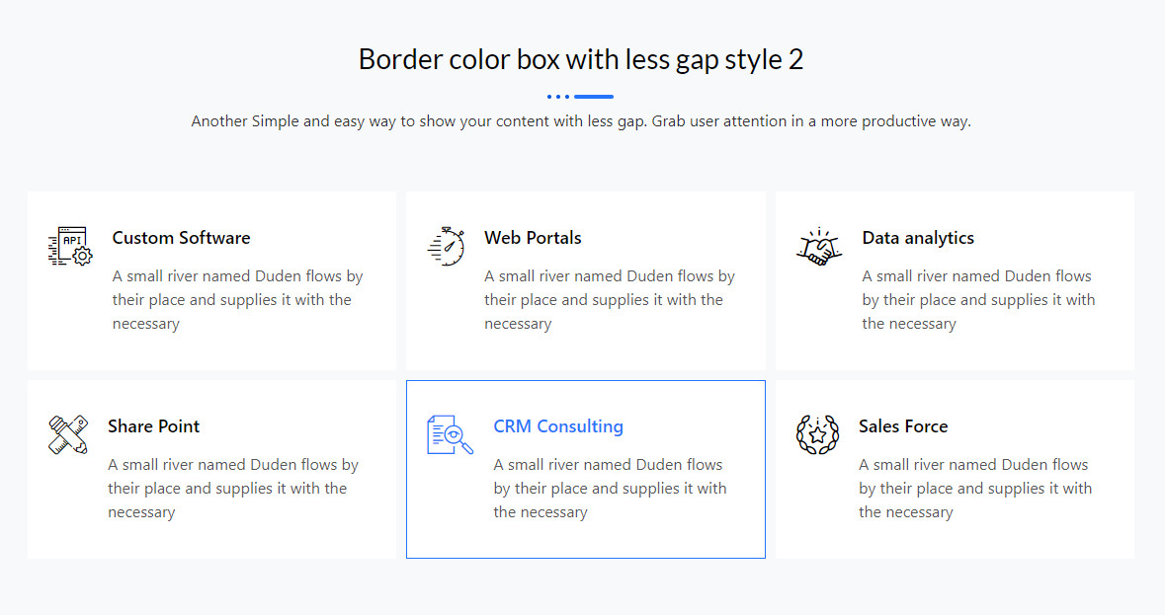Click the description paragraph under Data analytics
This screenshot has width=1165, height=615.
[x=977, y=300]
